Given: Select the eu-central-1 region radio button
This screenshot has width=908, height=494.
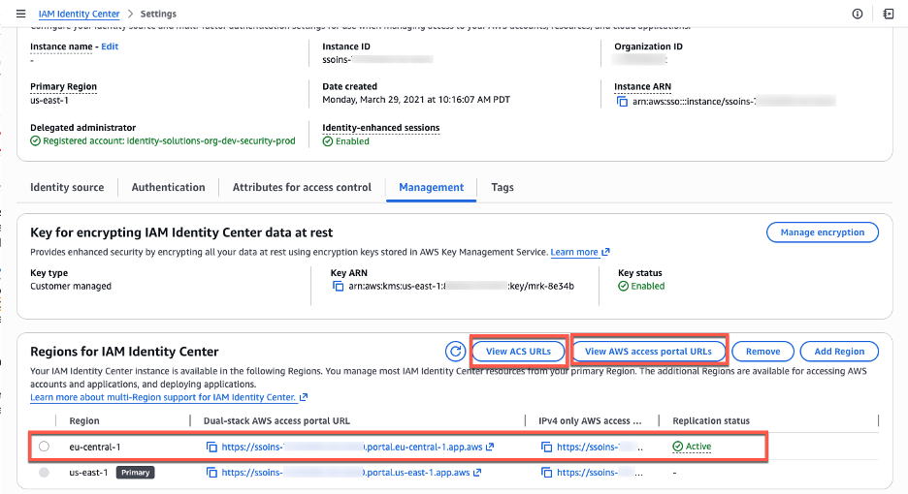Looking at the screenshot, I should tap(44, 447).
